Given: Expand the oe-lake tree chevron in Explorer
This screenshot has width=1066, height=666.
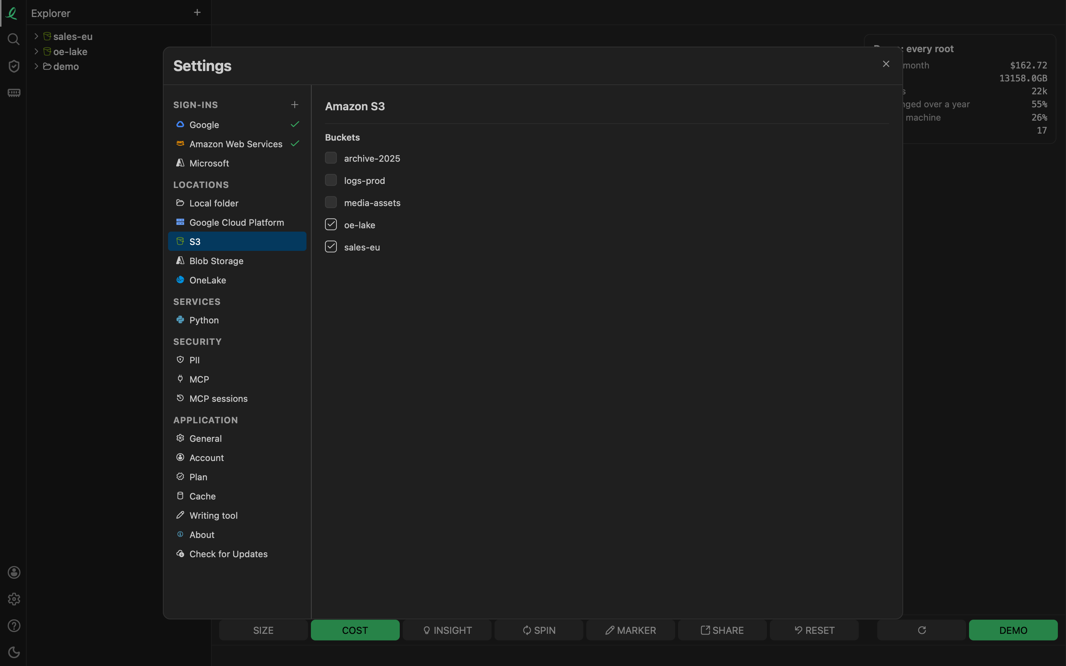Looking at the screenshot, I should [36, 51].
